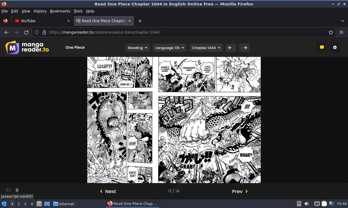Open the volume speaker tray icon

[x=307, y=204]
